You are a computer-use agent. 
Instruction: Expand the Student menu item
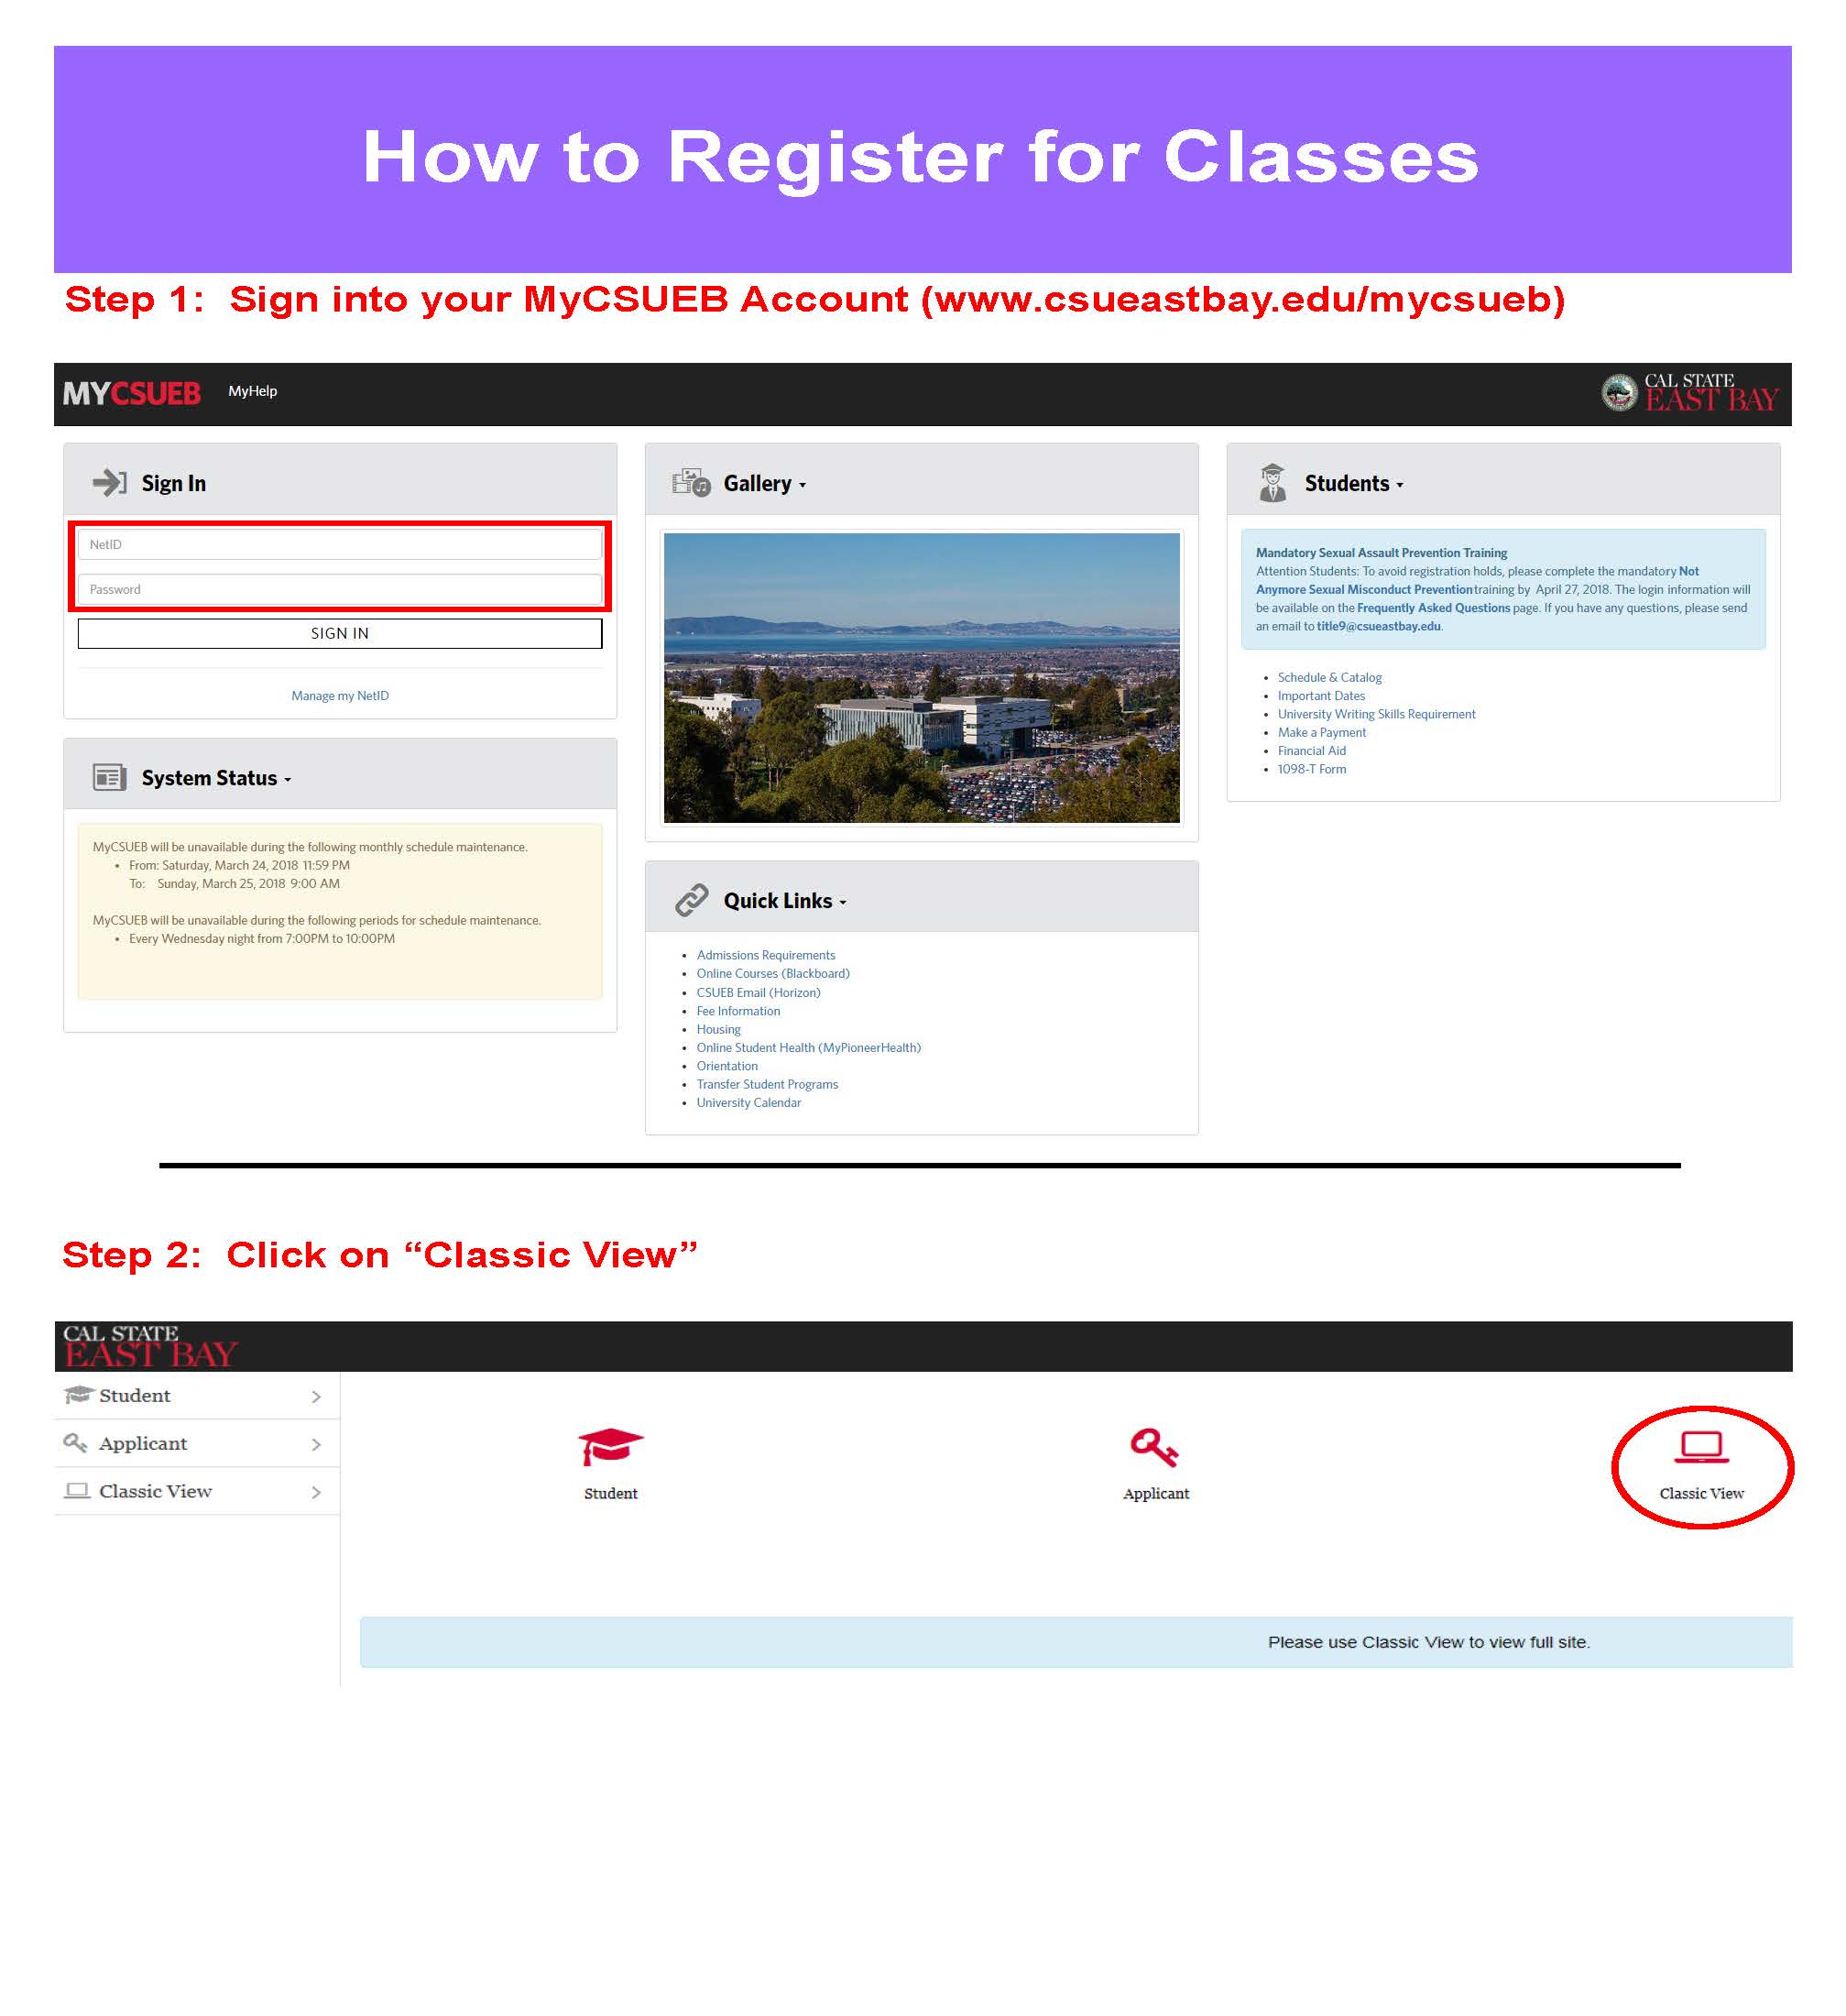click(x=316, y=1397)
